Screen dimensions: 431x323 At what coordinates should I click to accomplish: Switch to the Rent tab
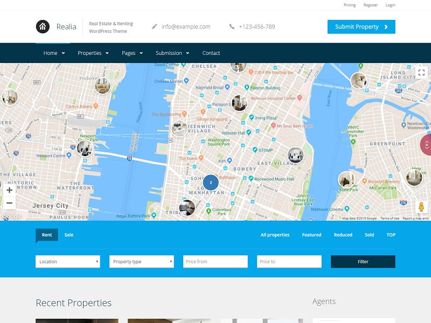coord(47,235)
